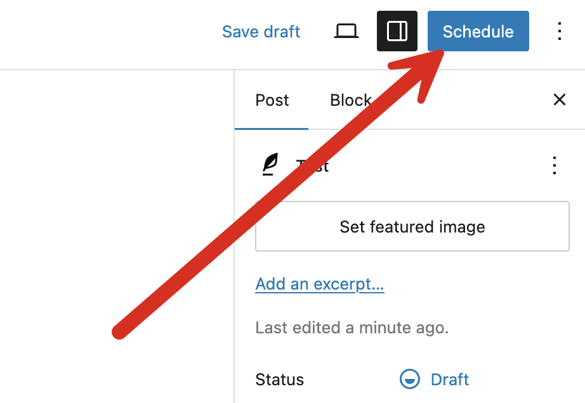This screenshot has width=585, height=403.
Task: Open the Set featured image picker
Action: (412, 226)
